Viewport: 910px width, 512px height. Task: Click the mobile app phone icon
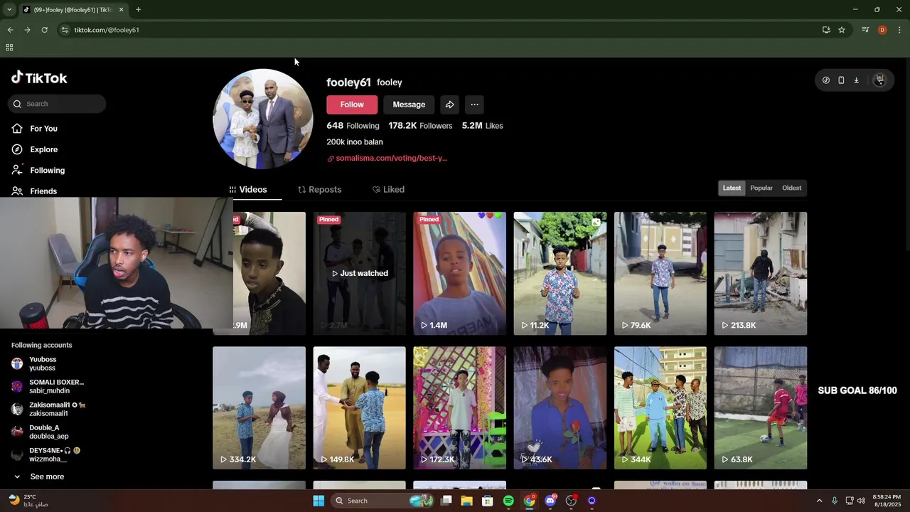841,80
